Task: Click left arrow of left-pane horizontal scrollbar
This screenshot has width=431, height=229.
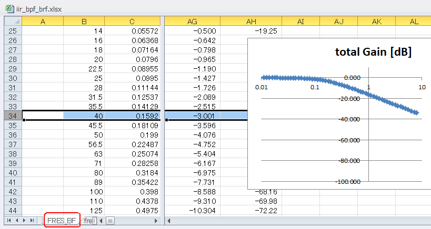Action: click(x=101, y=221)
